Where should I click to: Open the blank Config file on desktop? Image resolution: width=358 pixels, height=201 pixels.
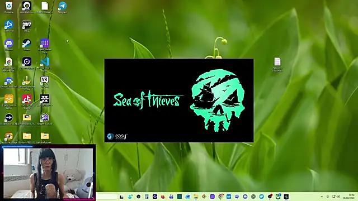[45, 7]
